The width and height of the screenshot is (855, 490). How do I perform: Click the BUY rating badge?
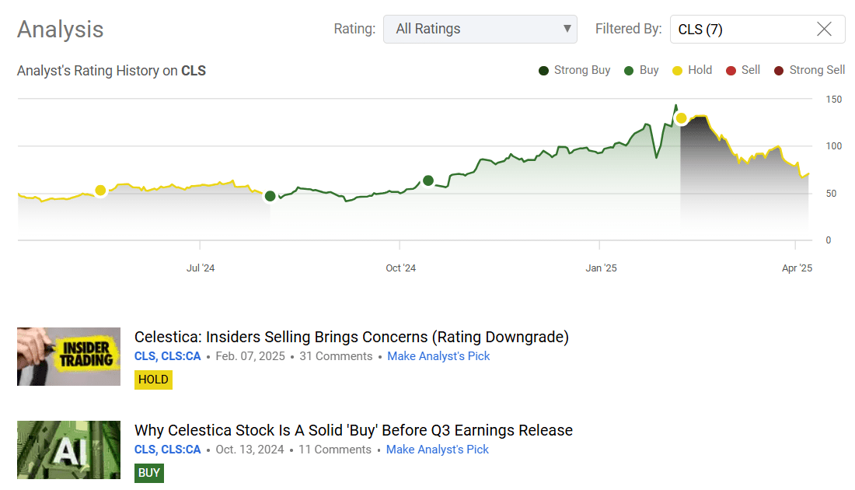pyautogui.click(x=148, y=473)
